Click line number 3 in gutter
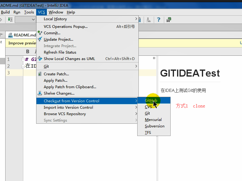The width and height of the screenshot is (242, 181). coord(9,73)
